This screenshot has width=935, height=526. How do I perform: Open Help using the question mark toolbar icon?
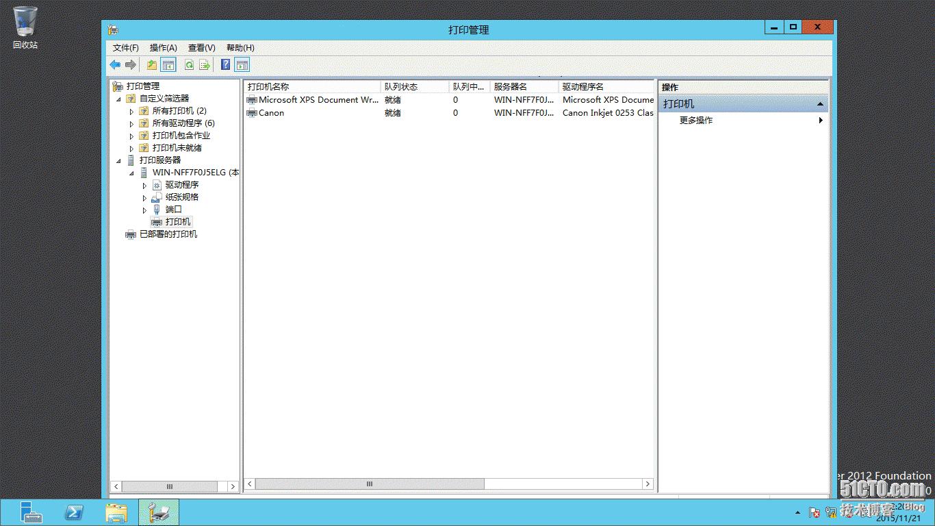(x=224, y=64)
